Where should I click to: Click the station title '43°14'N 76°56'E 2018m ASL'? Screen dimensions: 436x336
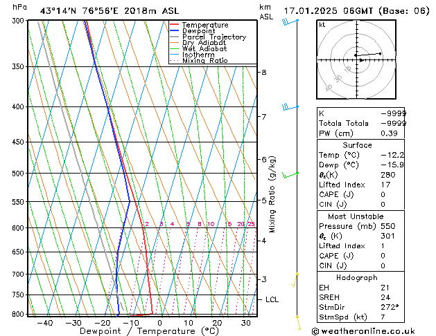(x=110, y=11)
